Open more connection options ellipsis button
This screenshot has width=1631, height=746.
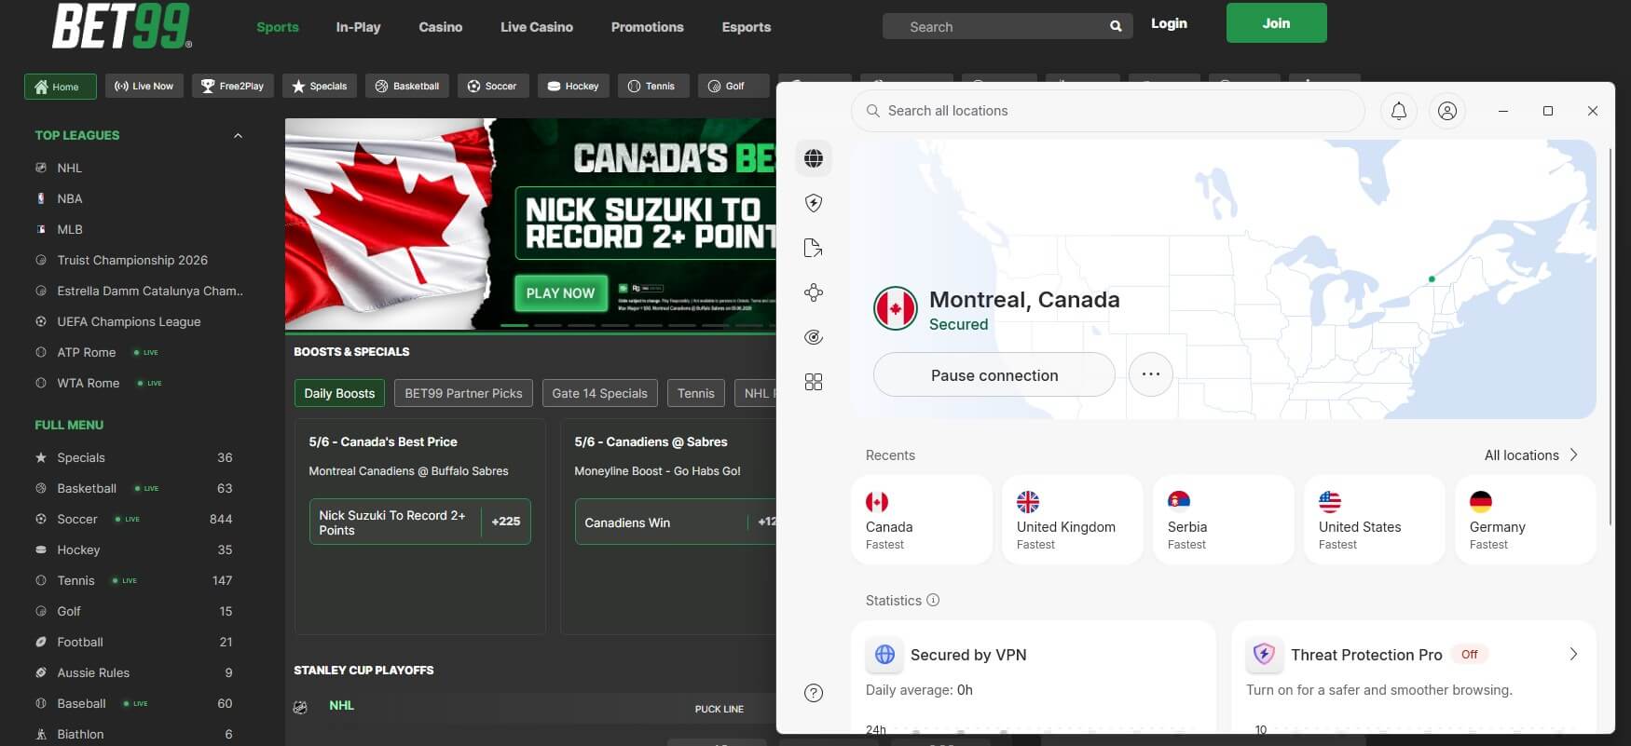click(1151, 374)
